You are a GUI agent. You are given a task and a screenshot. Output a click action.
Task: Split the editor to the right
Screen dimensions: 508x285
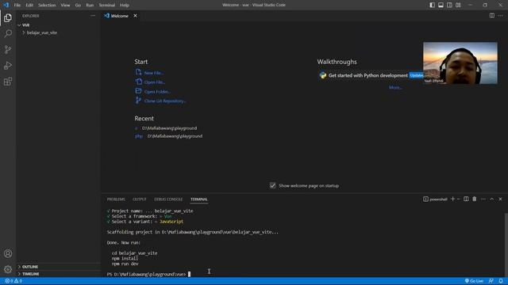(x=492, y=16)
